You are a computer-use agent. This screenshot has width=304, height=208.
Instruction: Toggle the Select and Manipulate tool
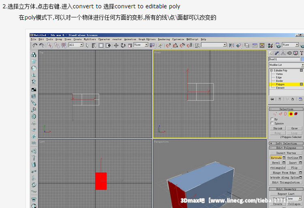[x=161, y=45]
